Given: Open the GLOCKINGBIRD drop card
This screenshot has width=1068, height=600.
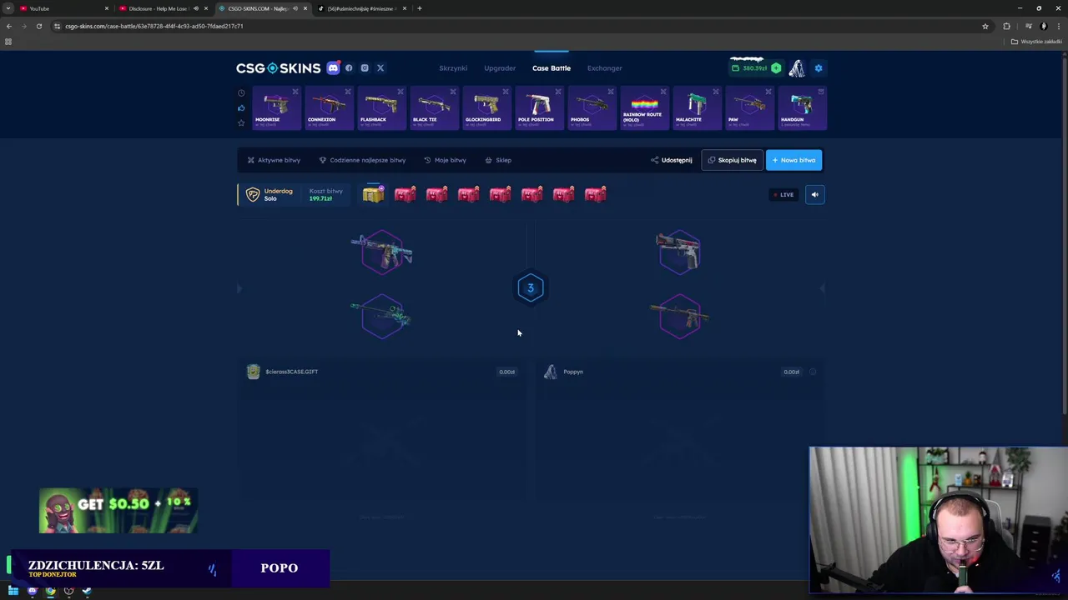Looking at the screenshot, I should click(486, 108).
